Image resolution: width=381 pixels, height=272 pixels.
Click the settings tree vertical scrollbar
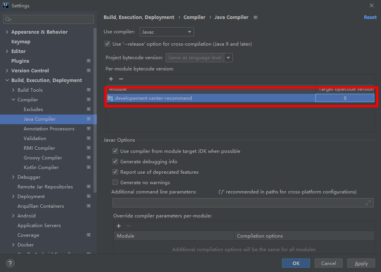(x=95, y=110)
